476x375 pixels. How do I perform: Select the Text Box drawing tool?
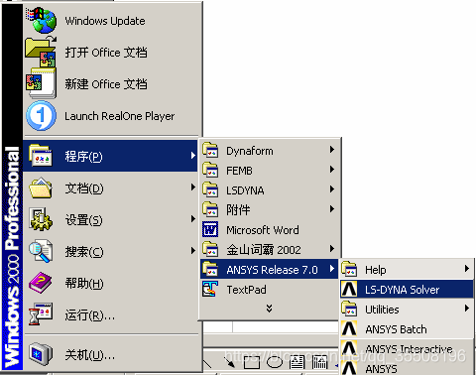coord(297,362)
